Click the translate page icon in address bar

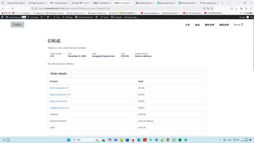208,8
